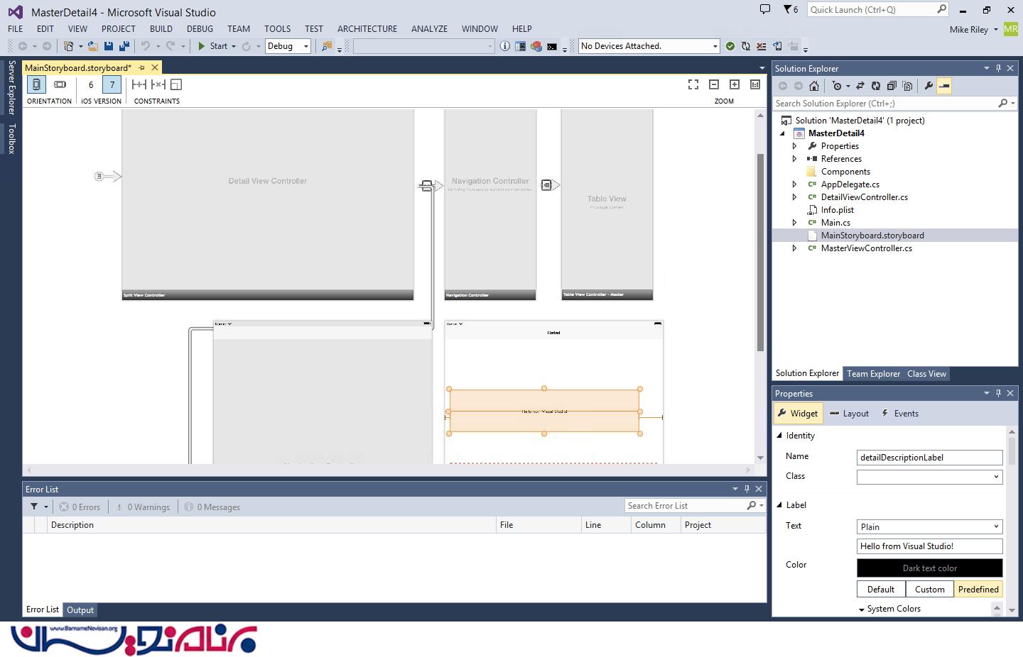The width and height of the screenshot is (1023, 657).
Task: Click the New Project toolbar icon
Action: pos(69,46)
